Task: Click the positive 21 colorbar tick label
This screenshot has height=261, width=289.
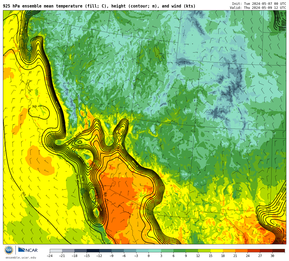Action: (235, 256)
